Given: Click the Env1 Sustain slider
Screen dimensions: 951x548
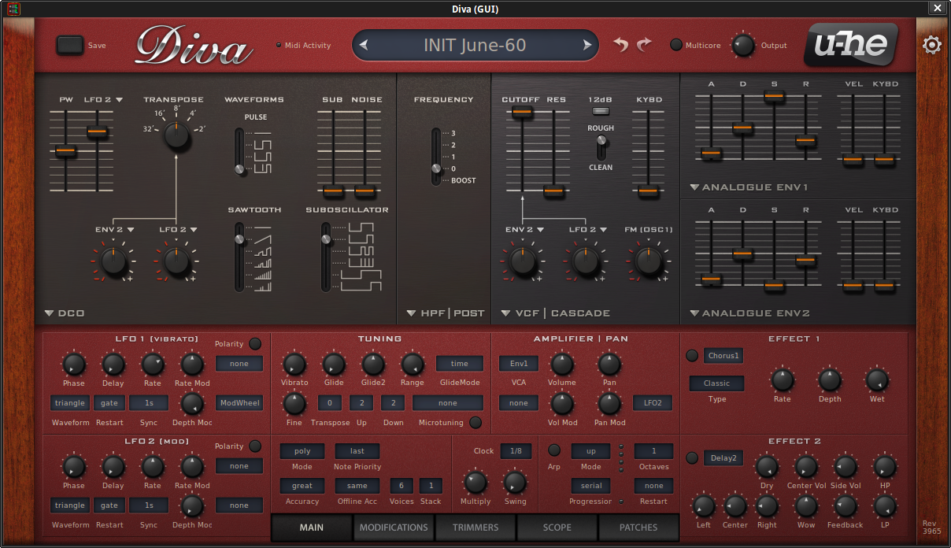Looking at the screenshot, I should click(774, 126).
